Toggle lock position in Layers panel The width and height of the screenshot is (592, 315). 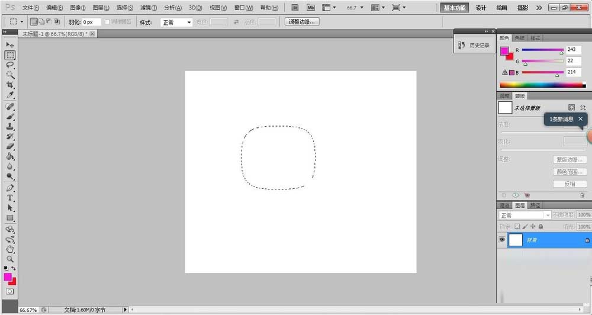[533, 226]
